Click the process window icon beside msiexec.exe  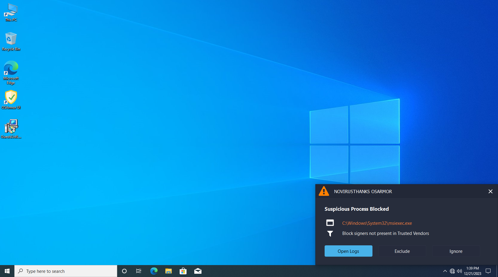[330, 223]
